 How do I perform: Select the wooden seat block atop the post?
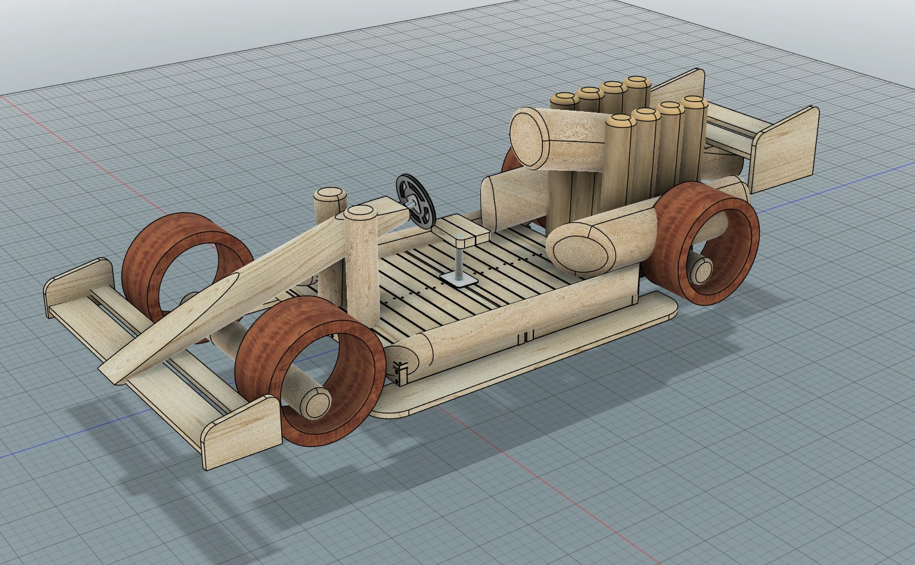point(462,230)
